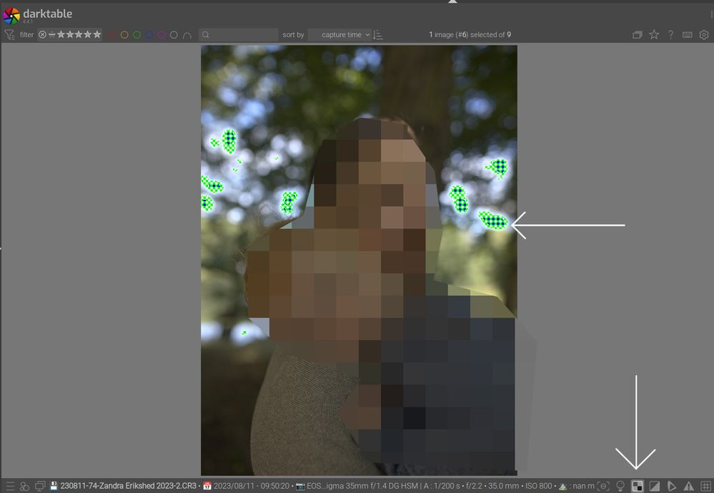This screenshot has height=493, width=714.
Task: Click the darktable logo
Action: (x=10, y=13)
